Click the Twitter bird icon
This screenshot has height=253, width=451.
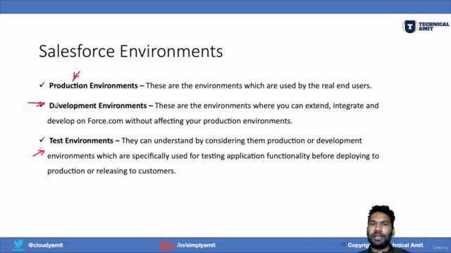click(18, 244)
